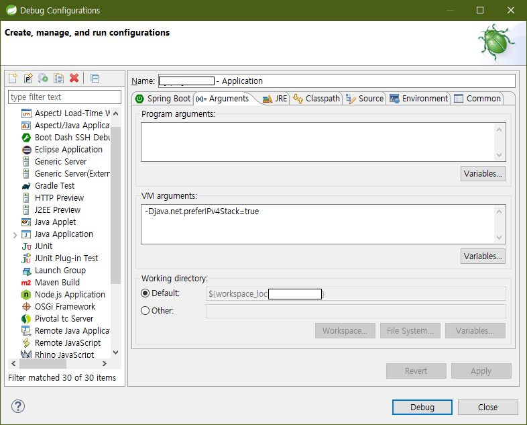Select the Default working directory radio

click(x=145, y=293)
